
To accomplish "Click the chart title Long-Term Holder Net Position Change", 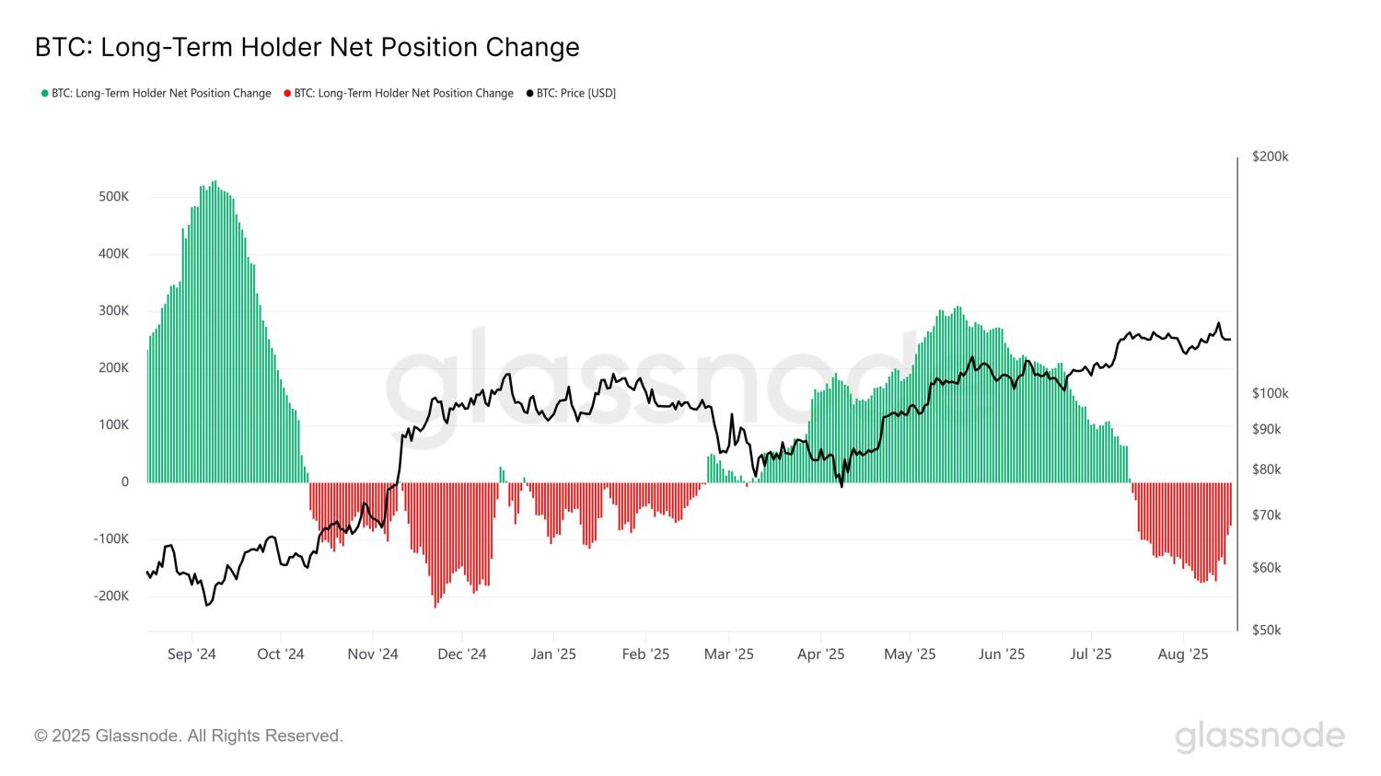I will [307, 47].
